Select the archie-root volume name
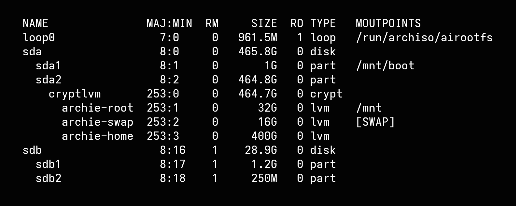 click(x=97, y=108)
